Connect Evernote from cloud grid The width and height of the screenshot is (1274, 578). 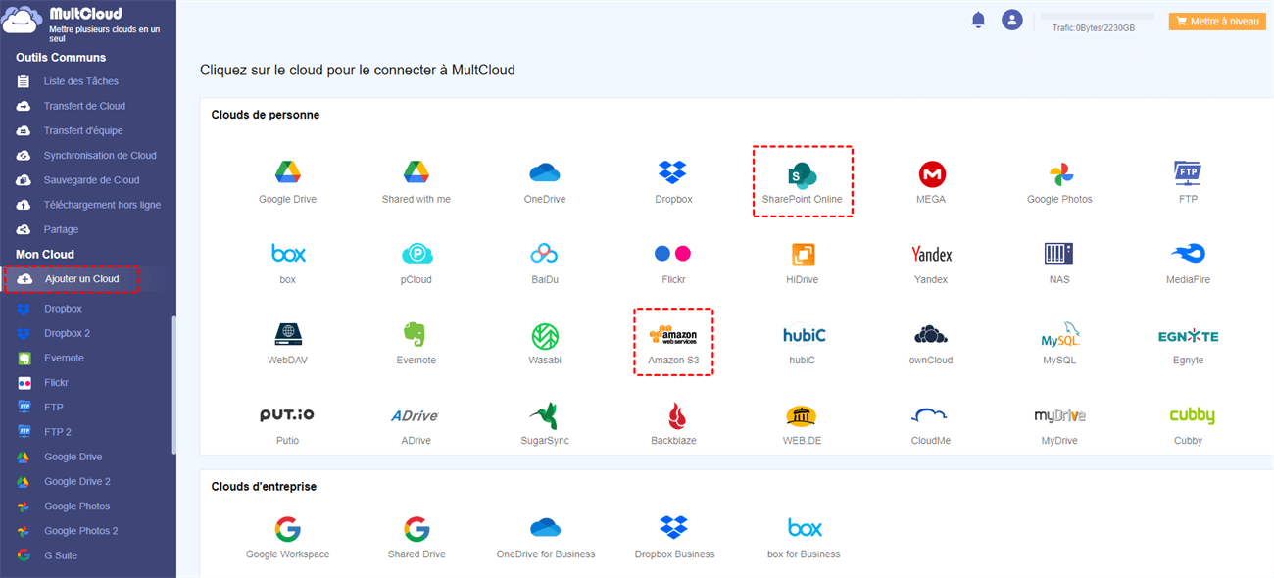coord(416,343)
